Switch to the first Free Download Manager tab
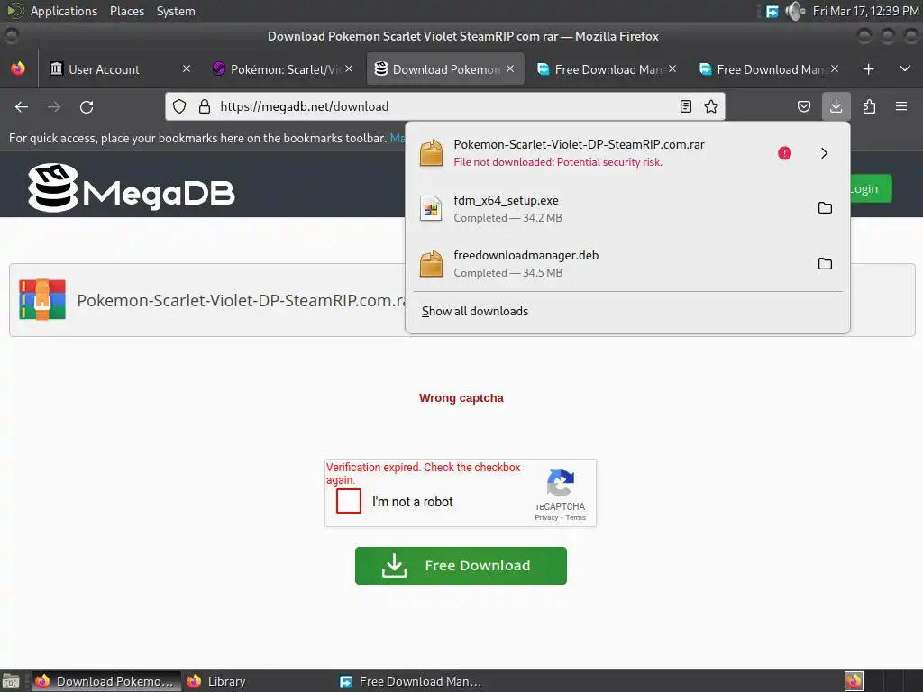This screenshot has width=923, height=692. pos(600,69)
